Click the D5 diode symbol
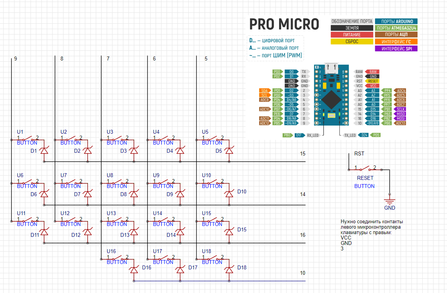Image resolution: width=447 pixels, height=293 pixels. pyautogui.click(x=229, y=151)
